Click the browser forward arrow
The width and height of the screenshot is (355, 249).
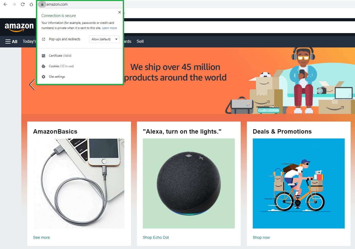(x=14, y=4)
